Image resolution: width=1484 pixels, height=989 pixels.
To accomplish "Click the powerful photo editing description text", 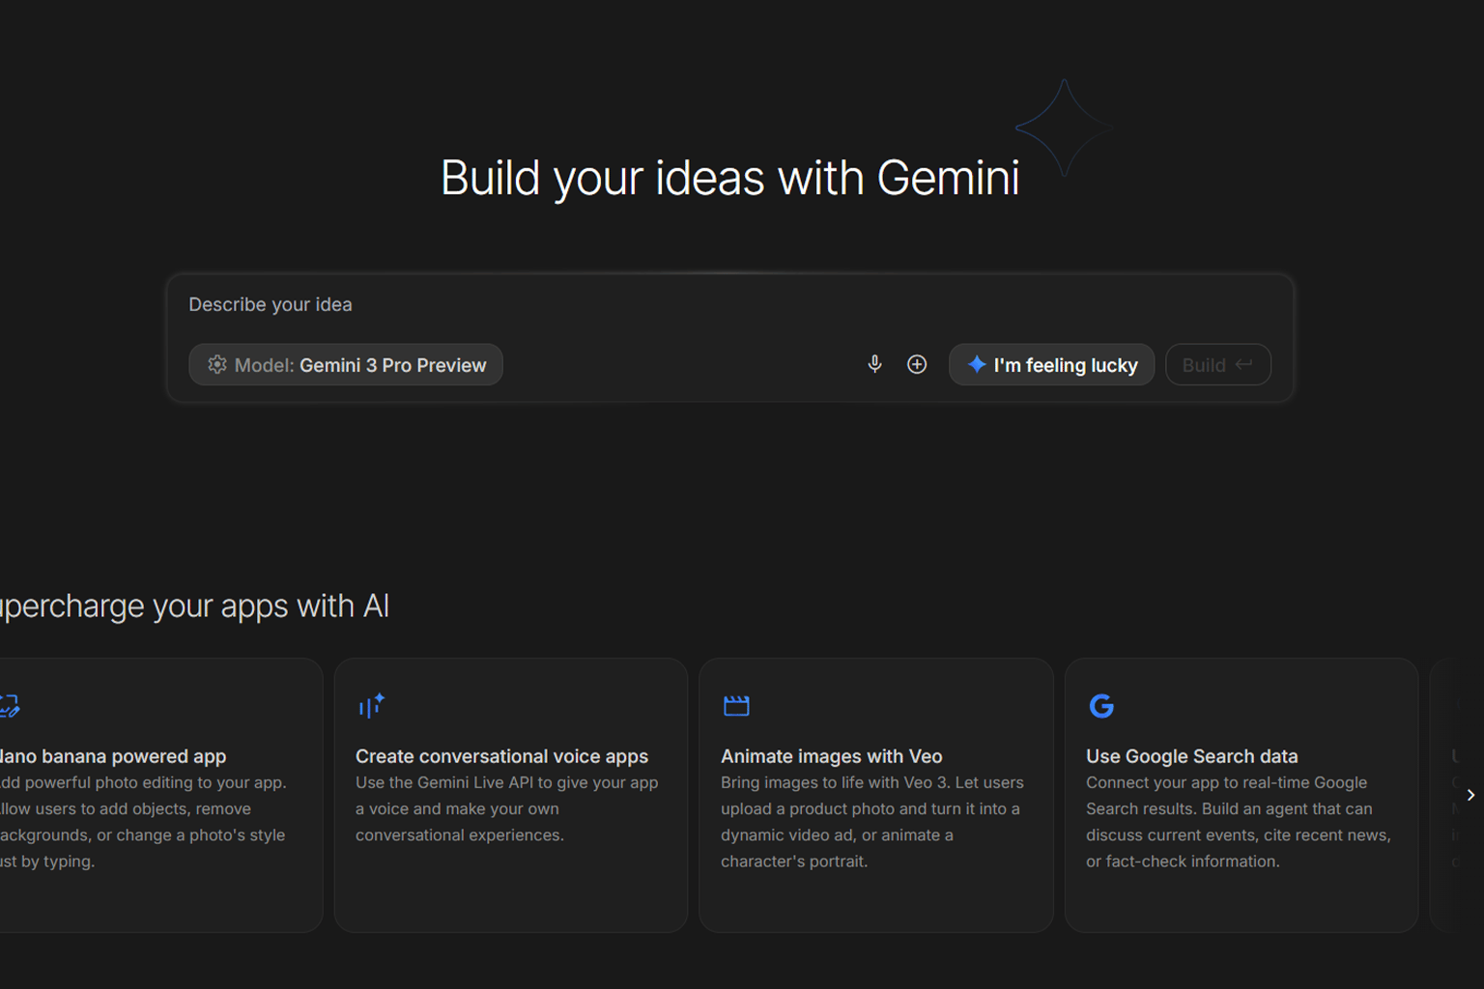I will tap(143, 822).
